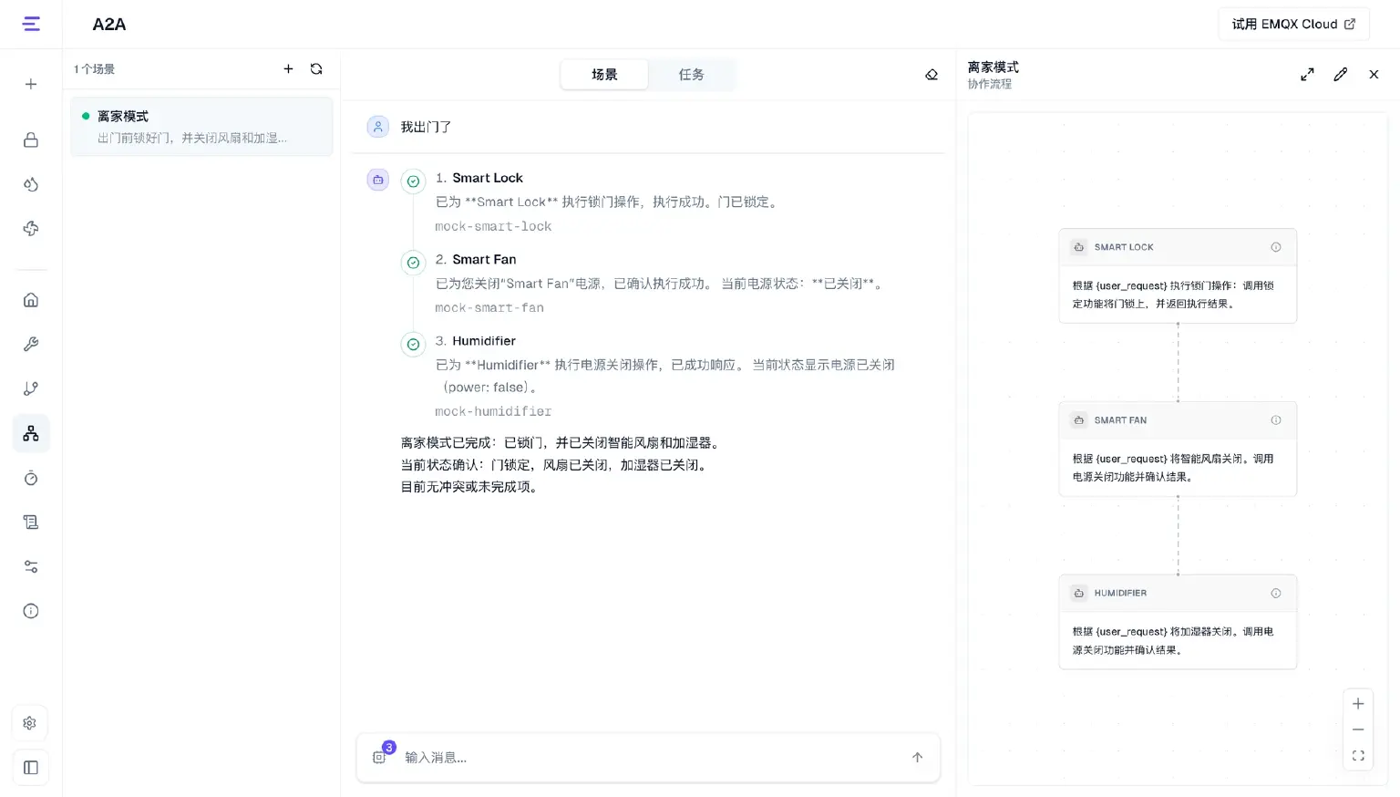Image resolution: width=1400 pixels, height=797 pixels.
Task: Select the 场景 tab
Action: 604,75
